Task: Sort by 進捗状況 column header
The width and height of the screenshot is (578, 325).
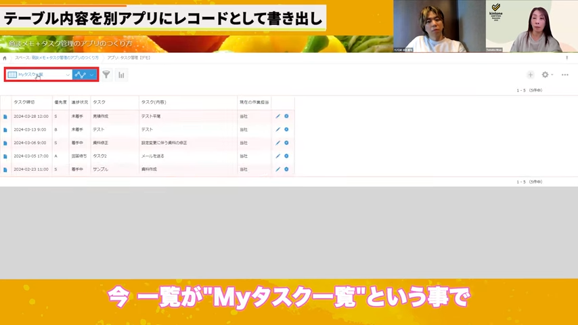Action: tap(80, 102)
